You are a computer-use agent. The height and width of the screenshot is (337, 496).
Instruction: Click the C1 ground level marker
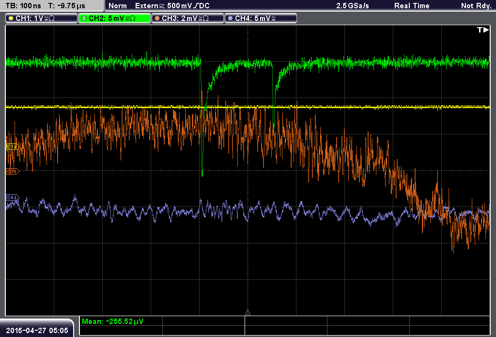(x=13, y=146)
